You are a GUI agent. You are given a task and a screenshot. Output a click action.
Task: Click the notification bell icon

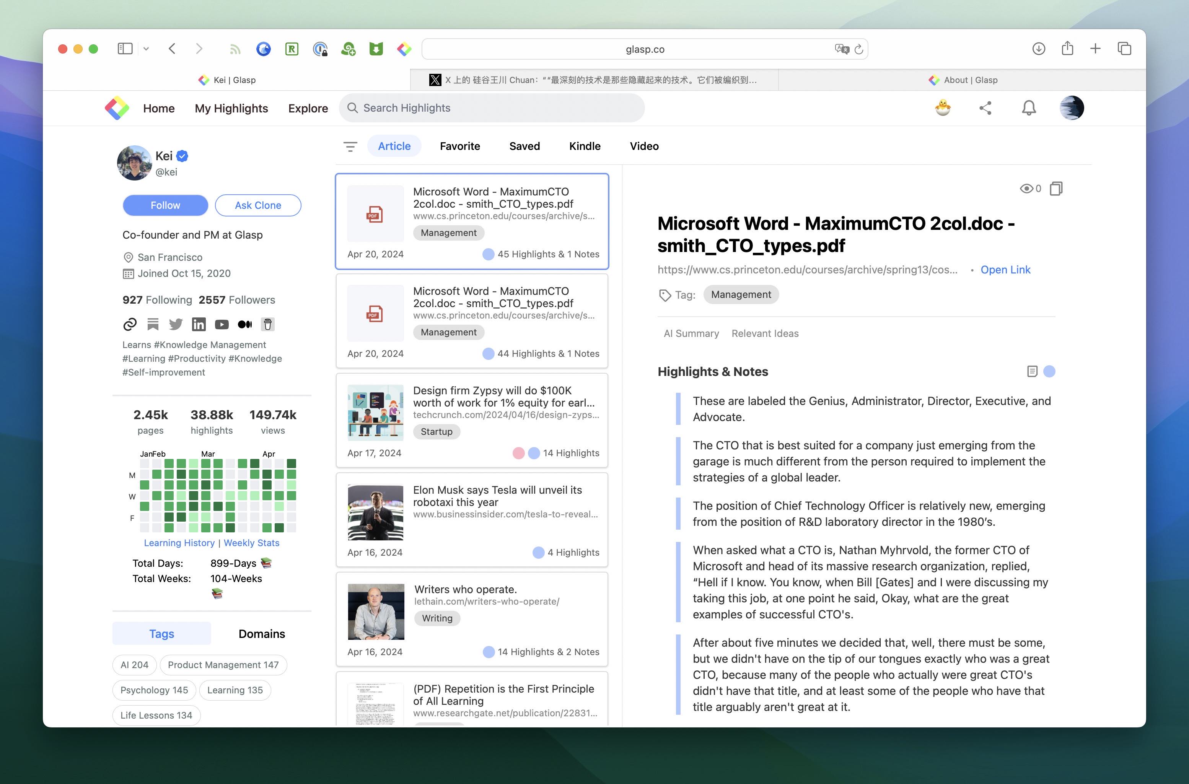pos(1028,108)
